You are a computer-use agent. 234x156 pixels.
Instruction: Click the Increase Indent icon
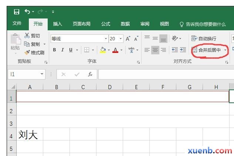tap(183, 50)
